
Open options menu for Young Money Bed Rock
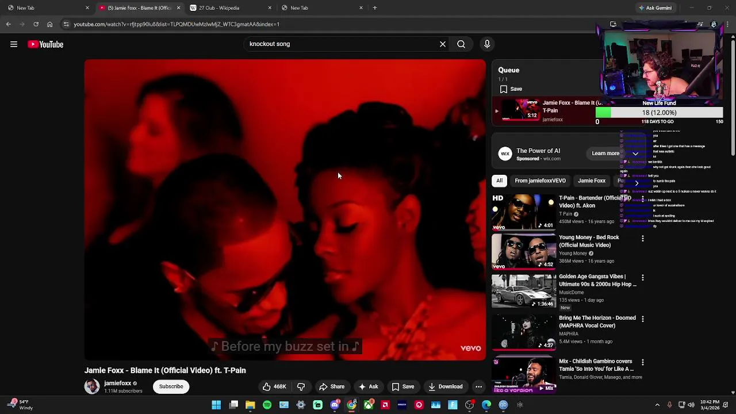[643, 238]
